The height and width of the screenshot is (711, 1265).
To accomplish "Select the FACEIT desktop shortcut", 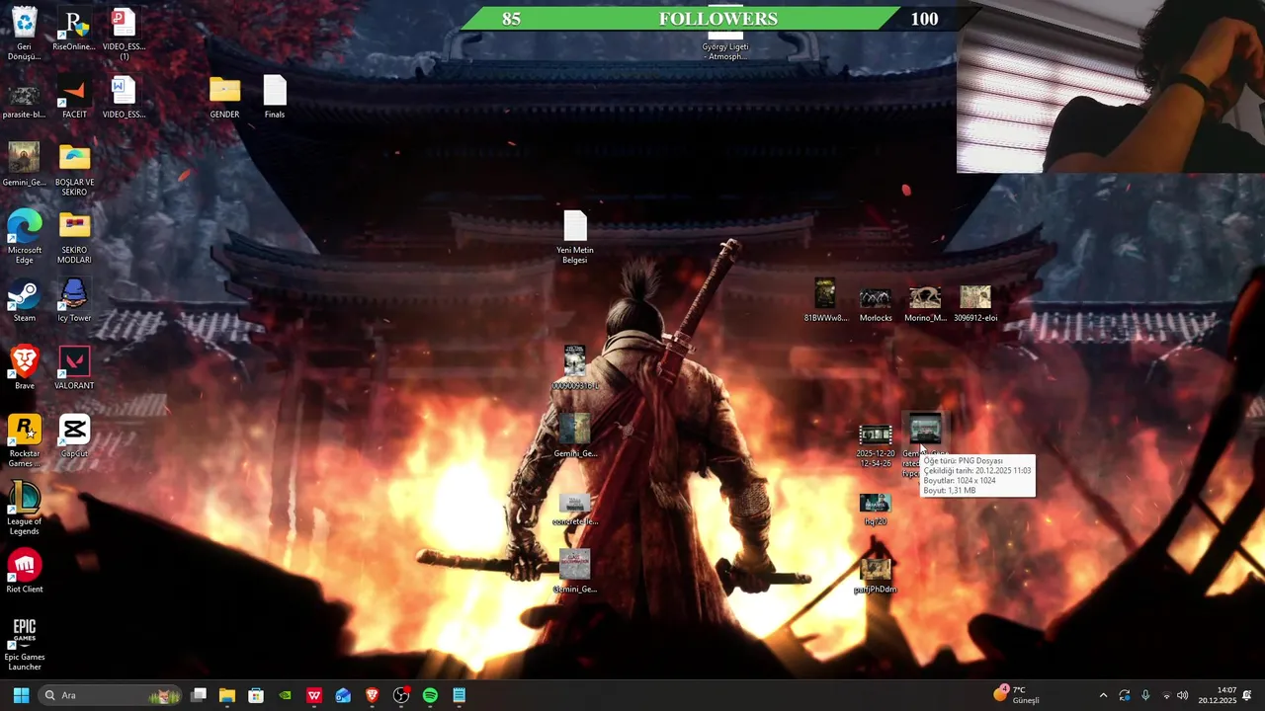I will point(74,99).
